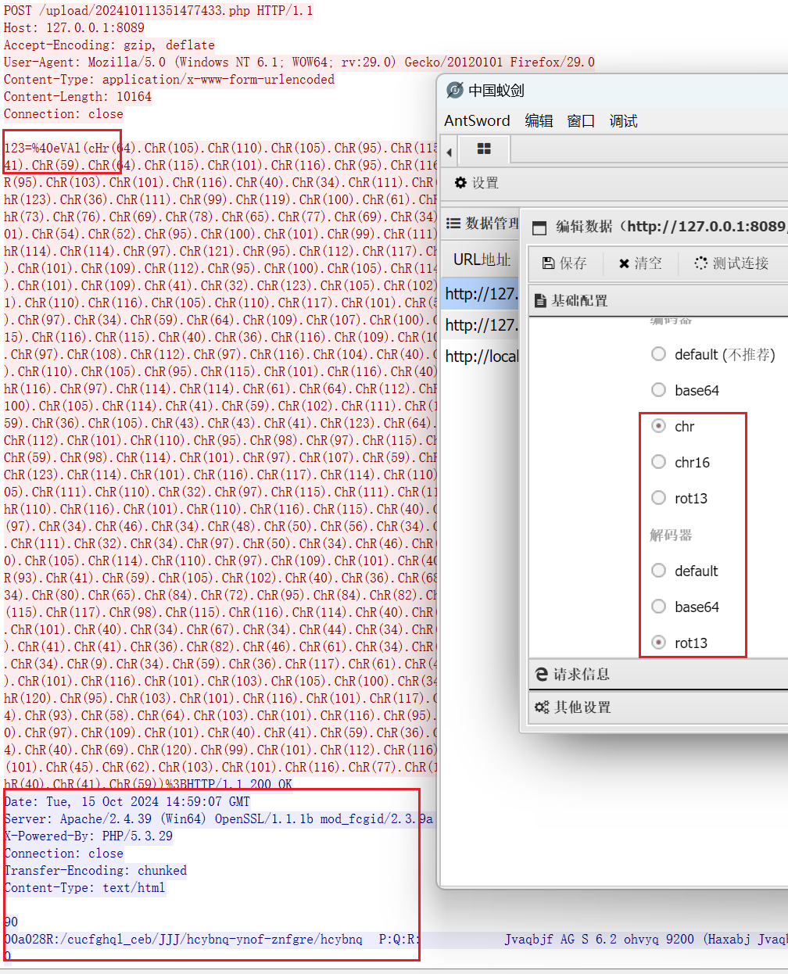
Task: Collapse the 基础配置 section
Action: coord(658,301)
